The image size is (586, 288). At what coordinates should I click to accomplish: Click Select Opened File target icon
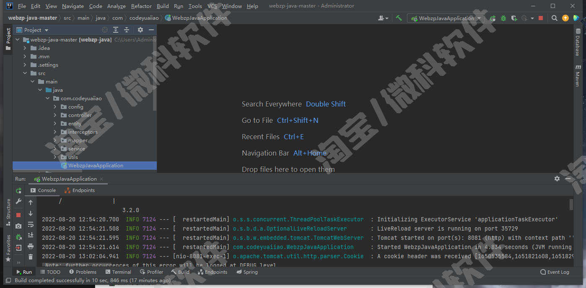pyautogui.click(x=105, y=30)
